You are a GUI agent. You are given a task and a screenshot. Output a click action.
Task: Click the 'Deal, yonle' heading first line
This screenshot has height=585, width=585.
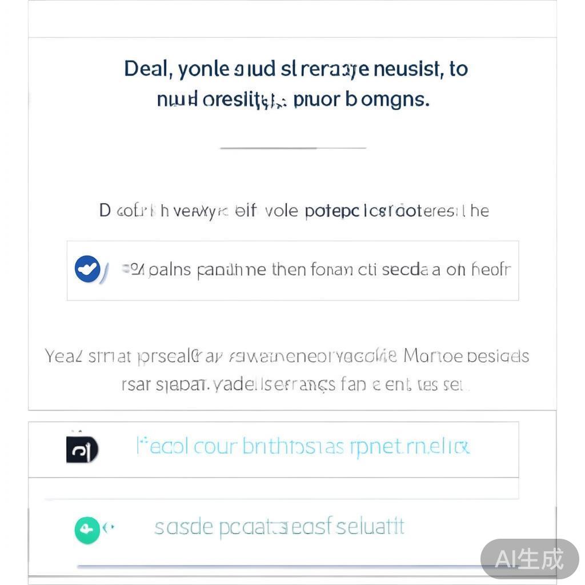coord(295,69)
